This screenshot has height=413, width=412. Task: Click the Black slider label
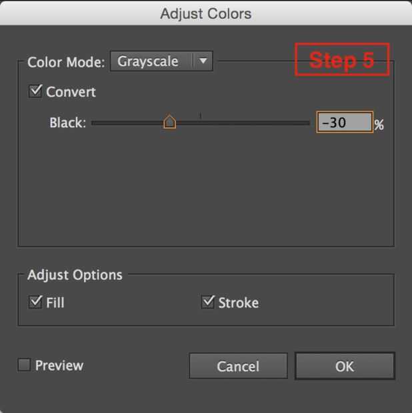[x=67, y=123]
